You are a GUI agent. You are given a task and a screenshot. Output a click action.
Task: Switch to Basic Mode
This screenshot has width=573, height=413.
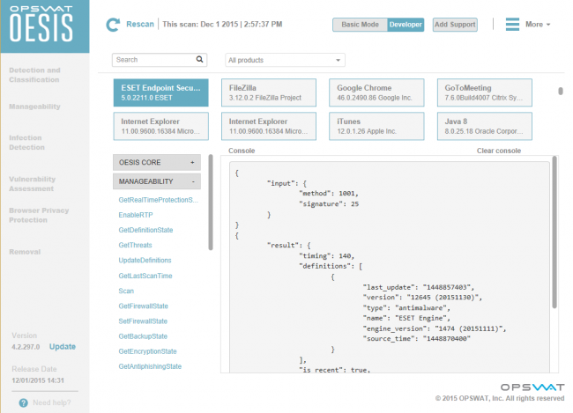point(360,25)
